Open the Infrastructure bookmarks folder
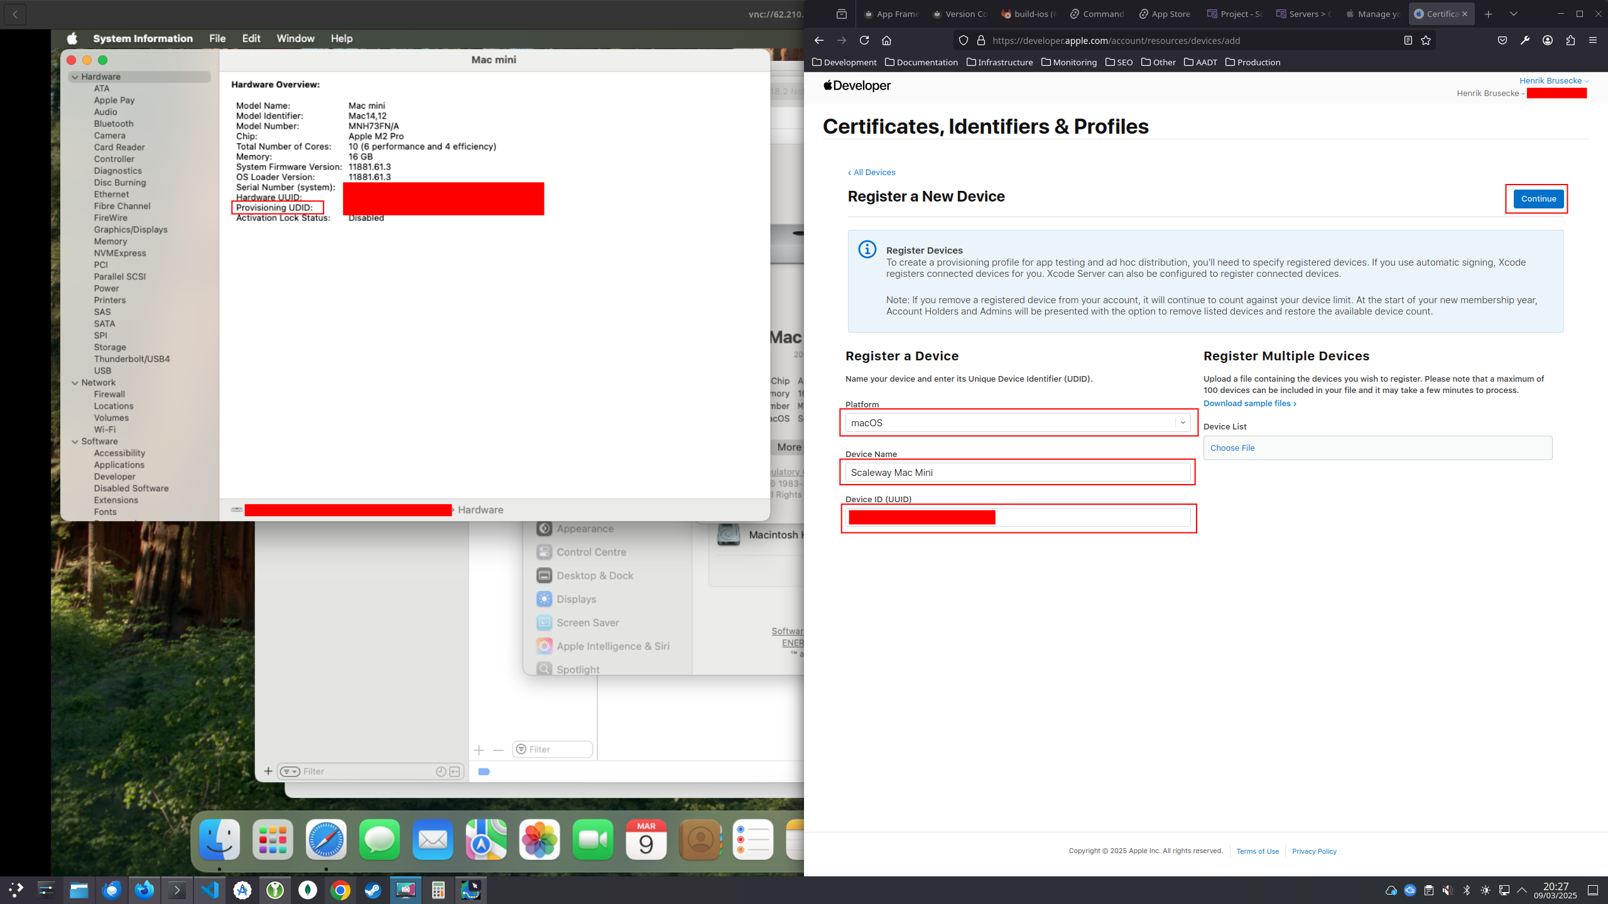Viewport: 1608px width, 904px height. (x=999, y=62)
